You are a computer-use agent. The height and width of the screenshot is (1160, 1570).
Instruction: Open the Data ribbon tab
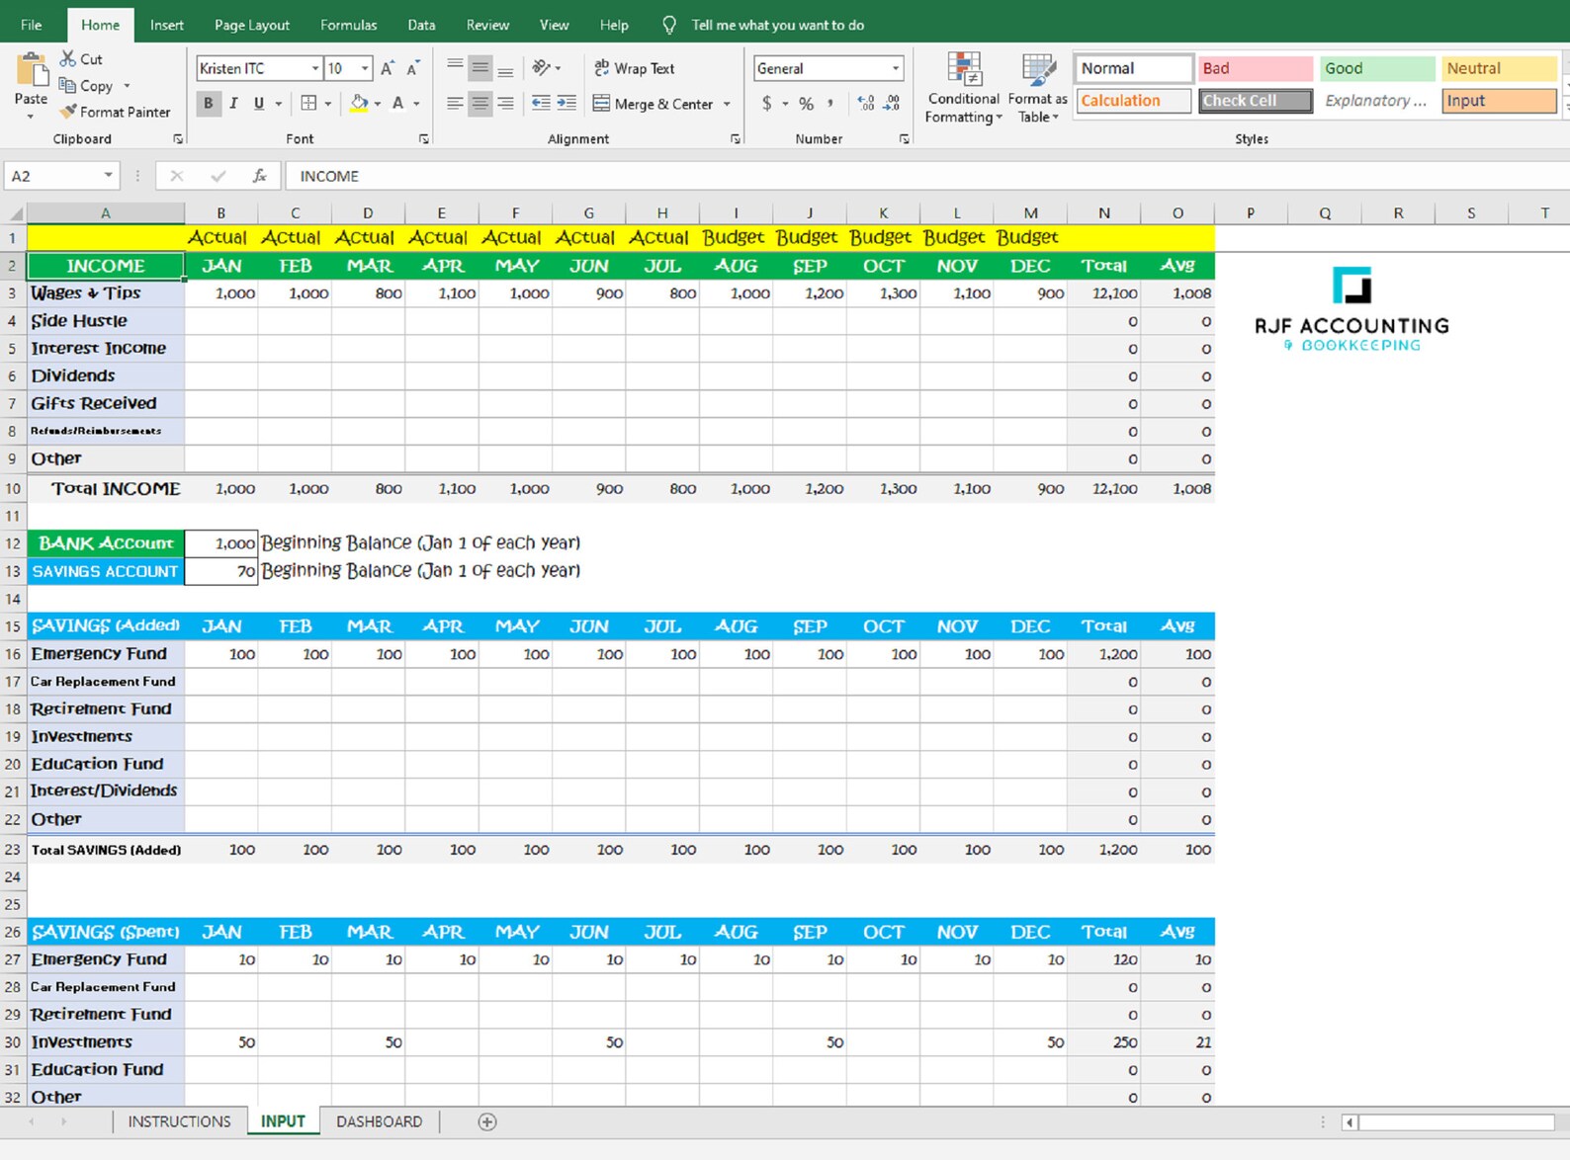(421, 25)
